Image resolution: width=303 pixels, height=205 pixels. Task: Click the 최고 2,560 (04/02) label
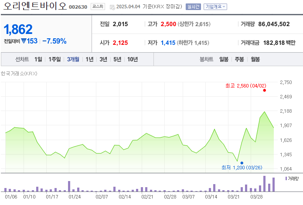pos(246,86)
